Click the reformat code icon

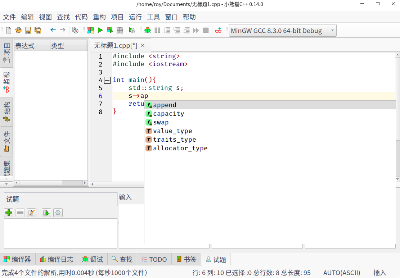pyautogui.click(x=75, y=30)
